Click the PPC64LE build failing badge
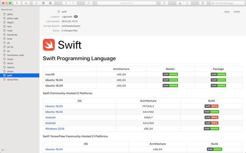The width and height of the screenshot is (246, 153). (x=211, y=106)
